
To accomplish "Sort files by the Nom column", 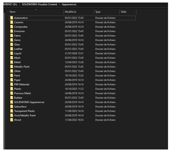I will click(x=12, y=12).
